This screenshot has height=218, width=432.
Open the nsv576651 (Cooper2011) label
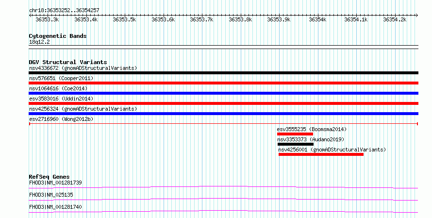61,78
